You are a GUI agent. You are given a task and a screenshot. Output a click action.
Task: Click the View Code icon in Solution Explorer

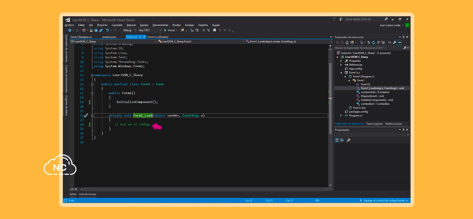click(x=390, y=42)
